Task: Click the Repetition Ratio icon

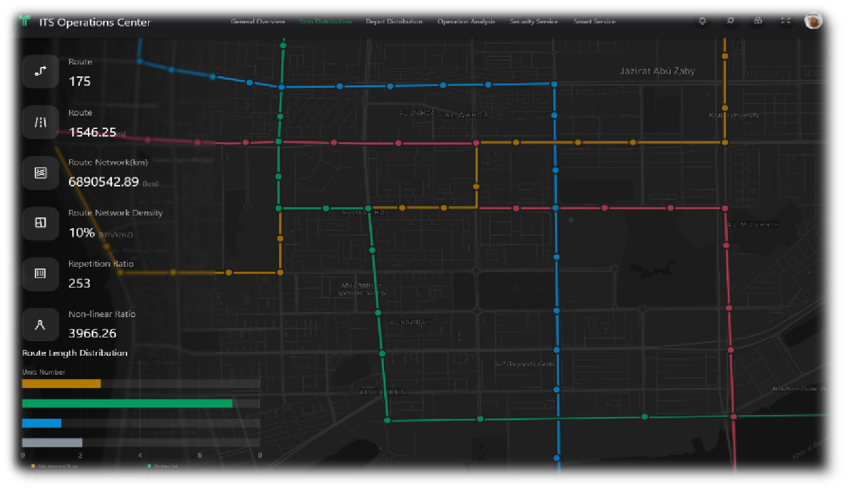Action: tap(40, 274)
